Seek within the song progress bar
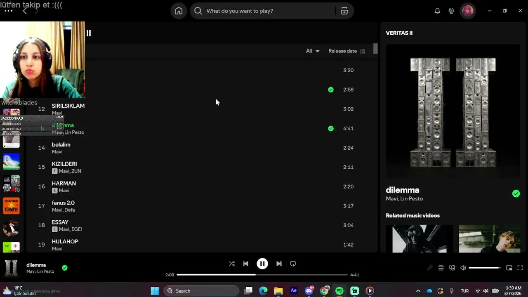The width and height of the screenshot is (528, 297). pos(262,275)
